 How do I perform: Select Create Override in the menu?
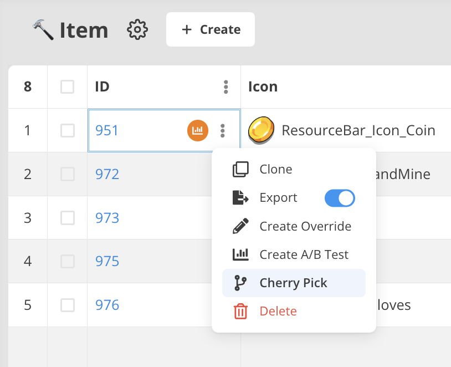[305, 226]
